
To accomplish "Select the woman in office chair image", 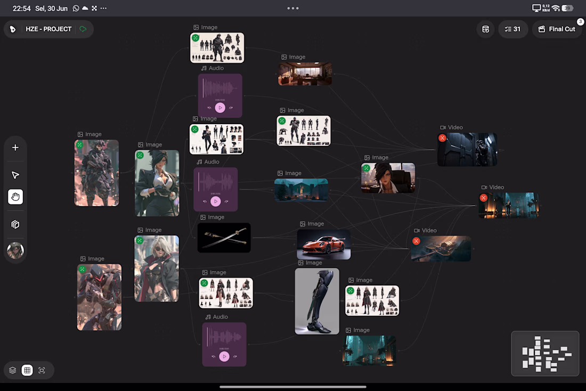I will click(x=388, y=178).
